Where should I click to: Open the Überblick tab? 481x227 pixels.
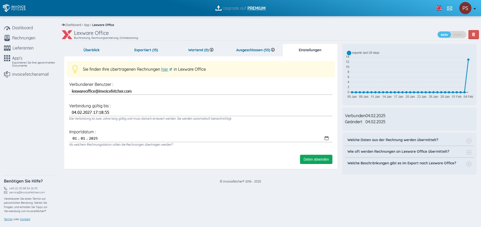91,50
